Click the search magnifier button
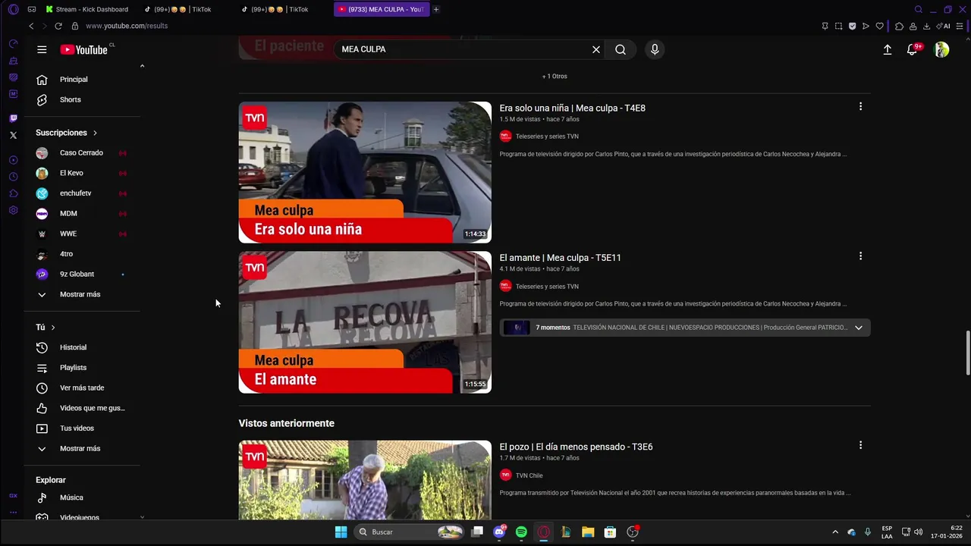Screen dimensions: 971x546 (x=621, y=49)
